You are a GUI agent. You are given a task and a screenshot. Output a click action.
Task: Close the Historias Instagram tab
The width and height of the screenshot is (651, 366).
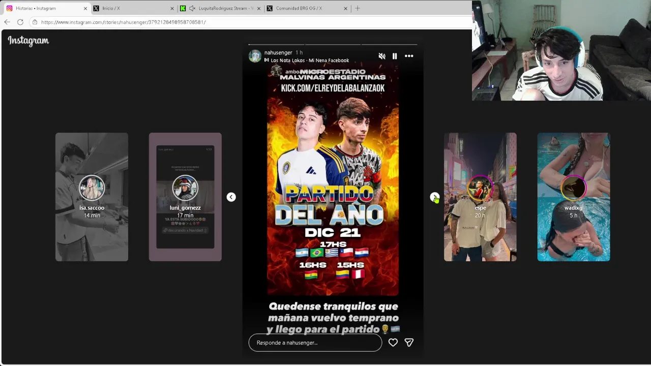click(85, 8)
